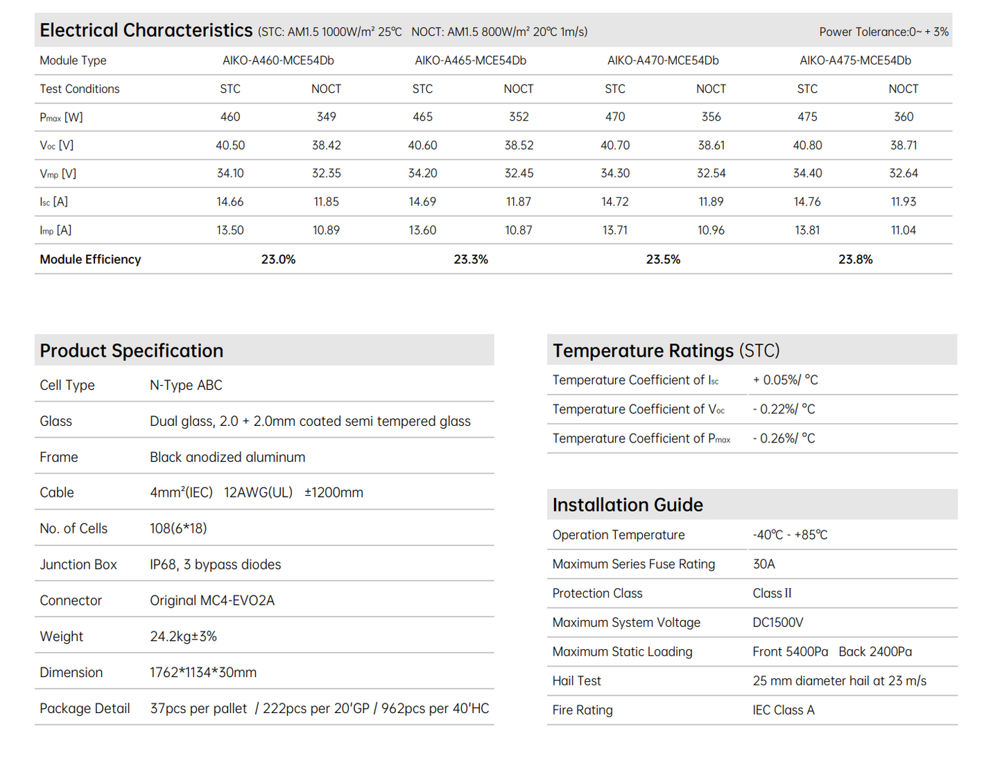
Task: Click the Pmax value '349'
Action: (326, 117)
